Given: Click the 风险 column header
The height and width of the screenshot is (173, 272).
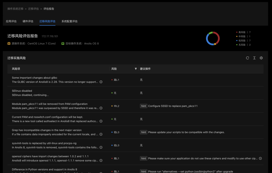Looking at the screenshot, I should [x=114, y=69].
